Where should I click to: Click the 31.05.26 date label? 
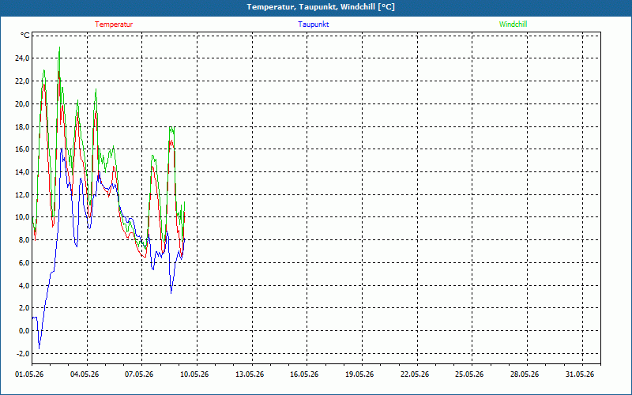[580, 374]
